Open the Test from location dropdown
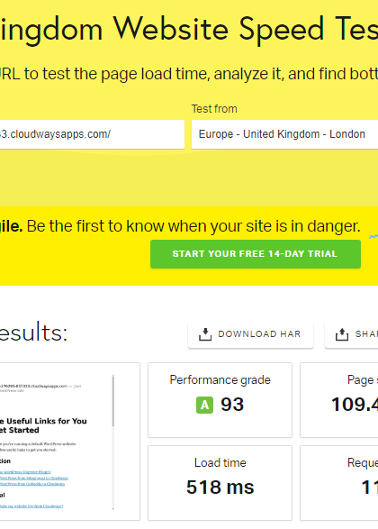The height and width of the screenshot is (529, 378). pos(284,134)
